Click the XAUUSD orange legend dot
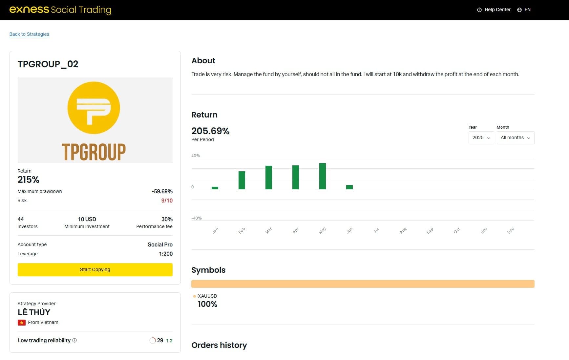Viewport: 569px width, 360px height. pos(195,296)
